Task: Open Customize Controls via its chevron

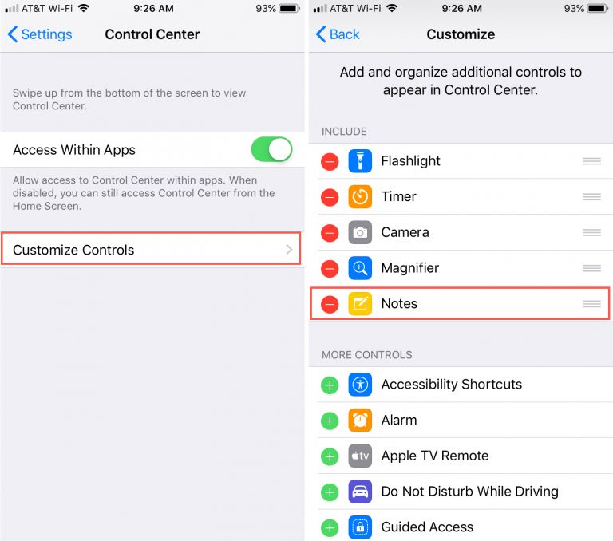Action: click(289, 250)
